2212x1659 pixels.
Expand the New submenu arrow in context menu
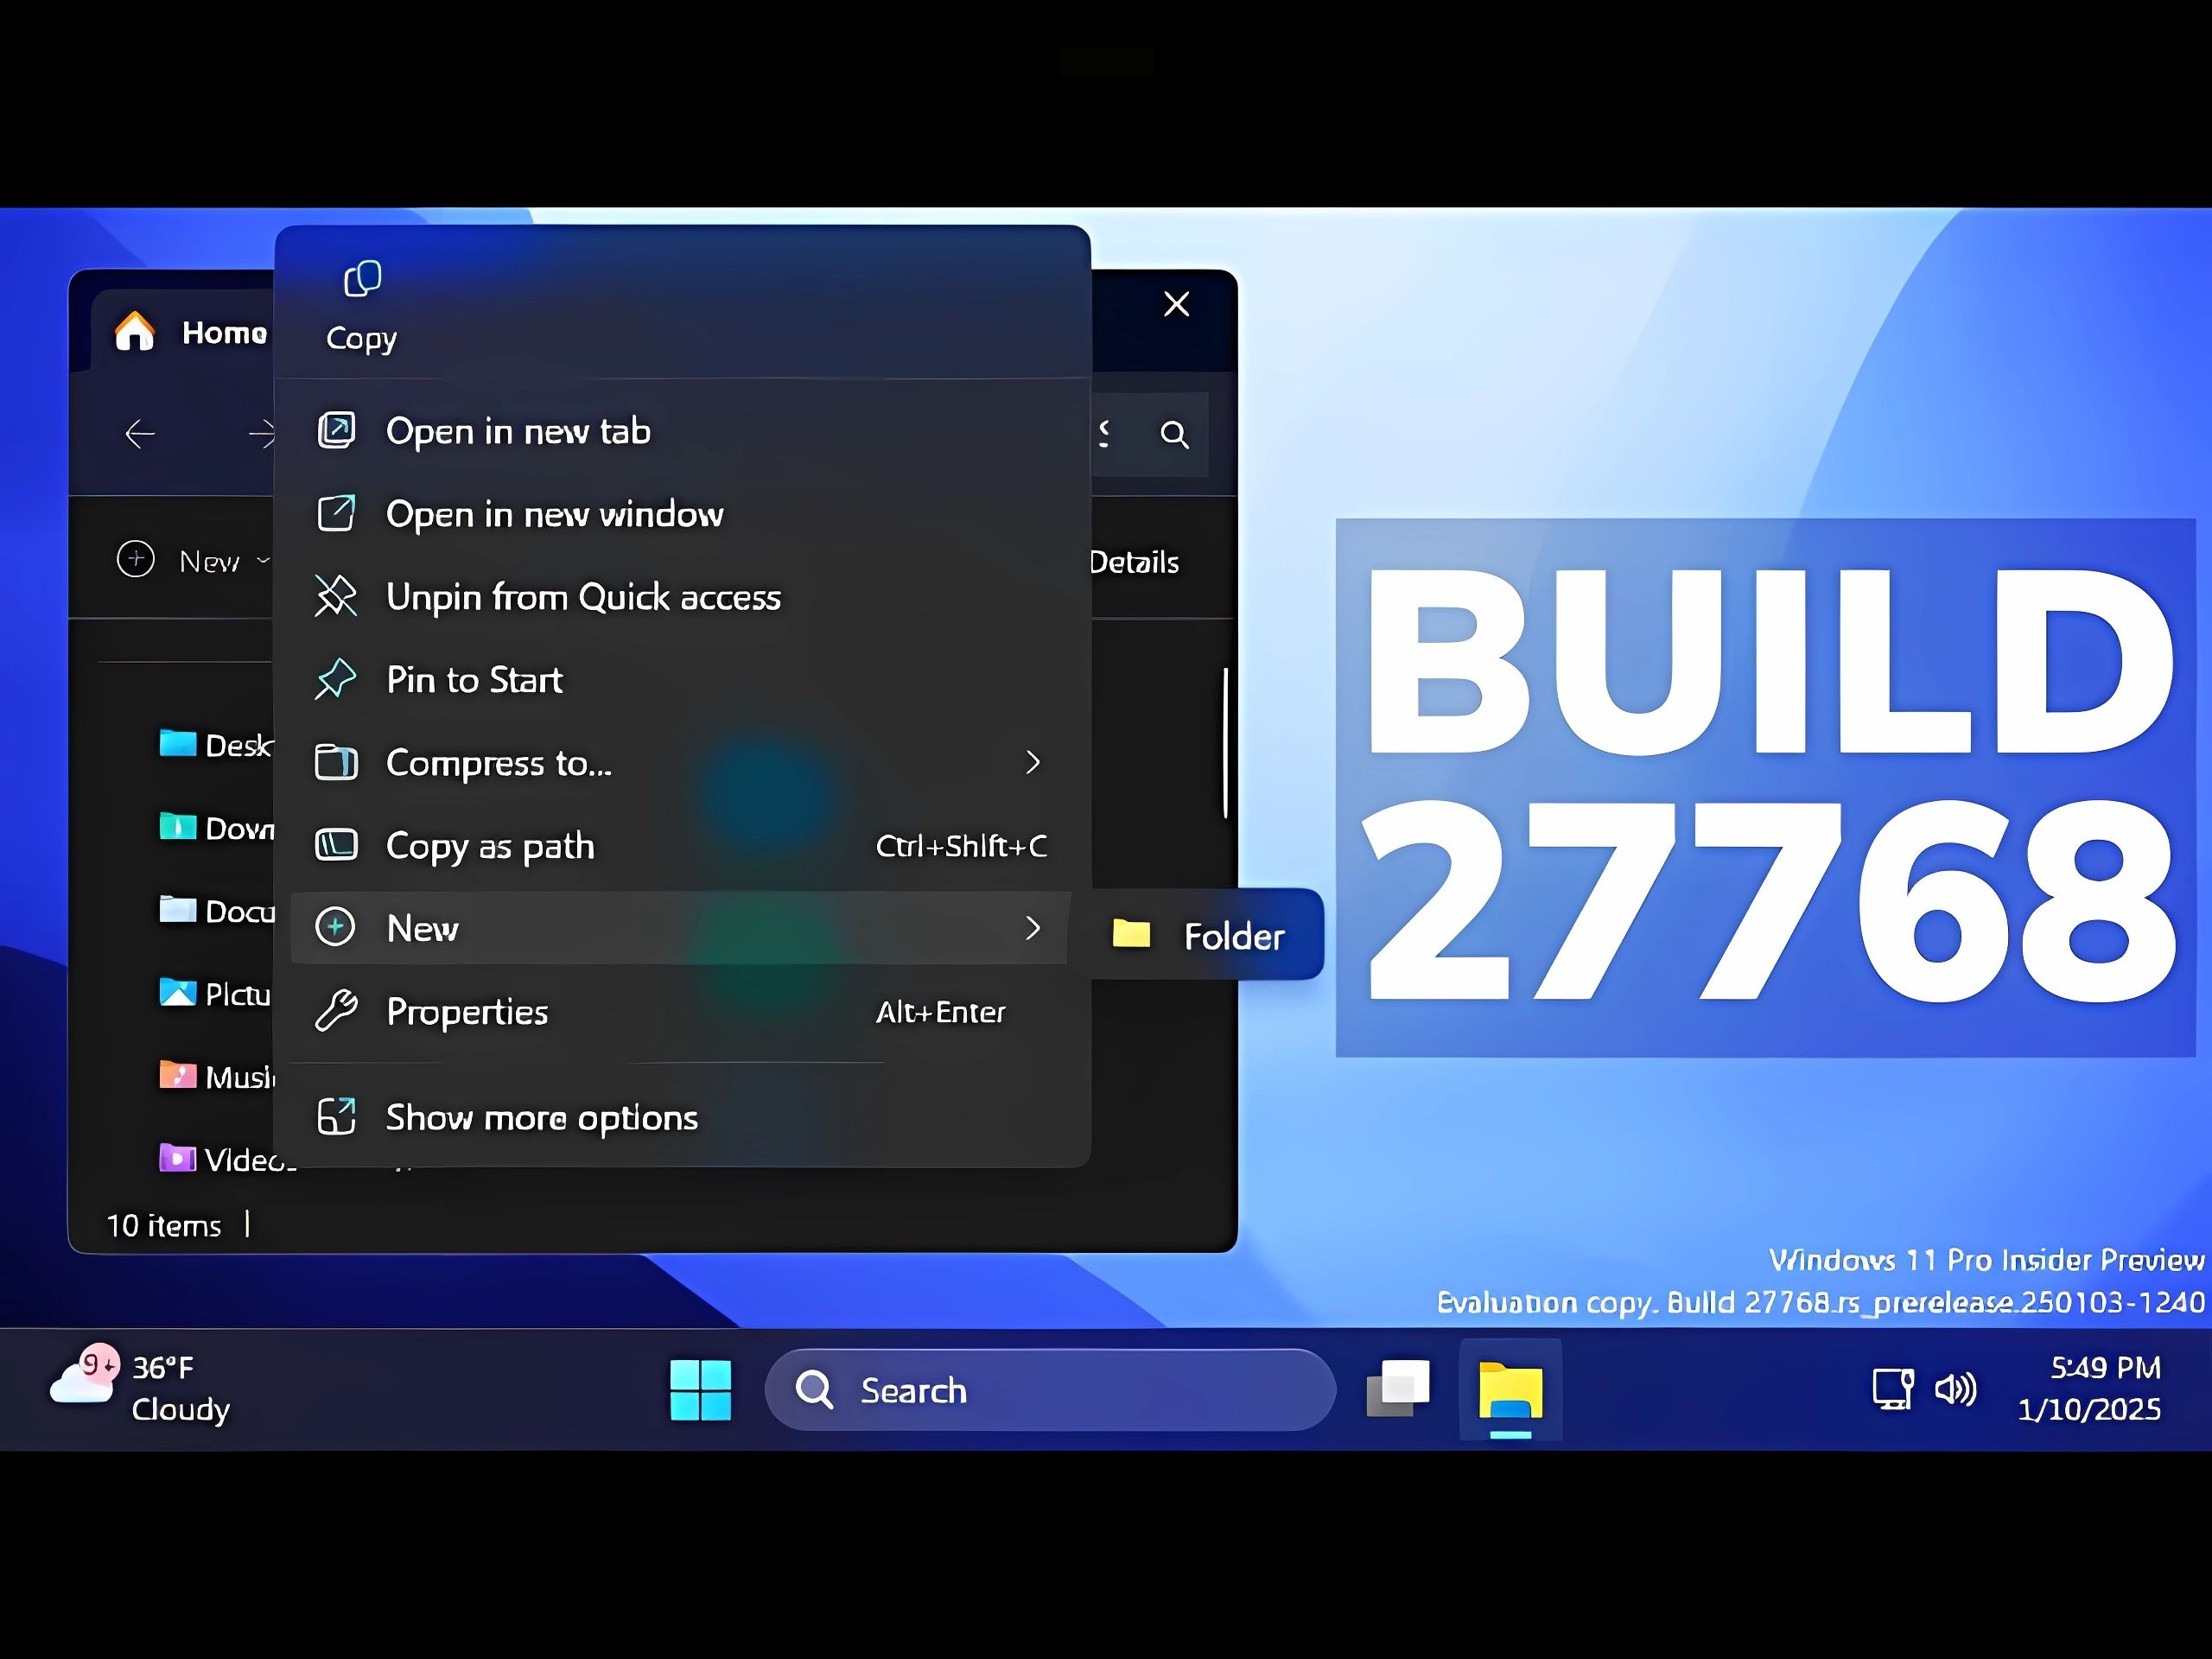pos(1033,928)
